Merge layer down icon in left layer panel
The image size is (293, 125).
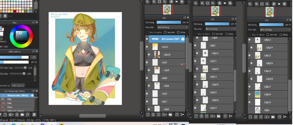tap(182, 114)
